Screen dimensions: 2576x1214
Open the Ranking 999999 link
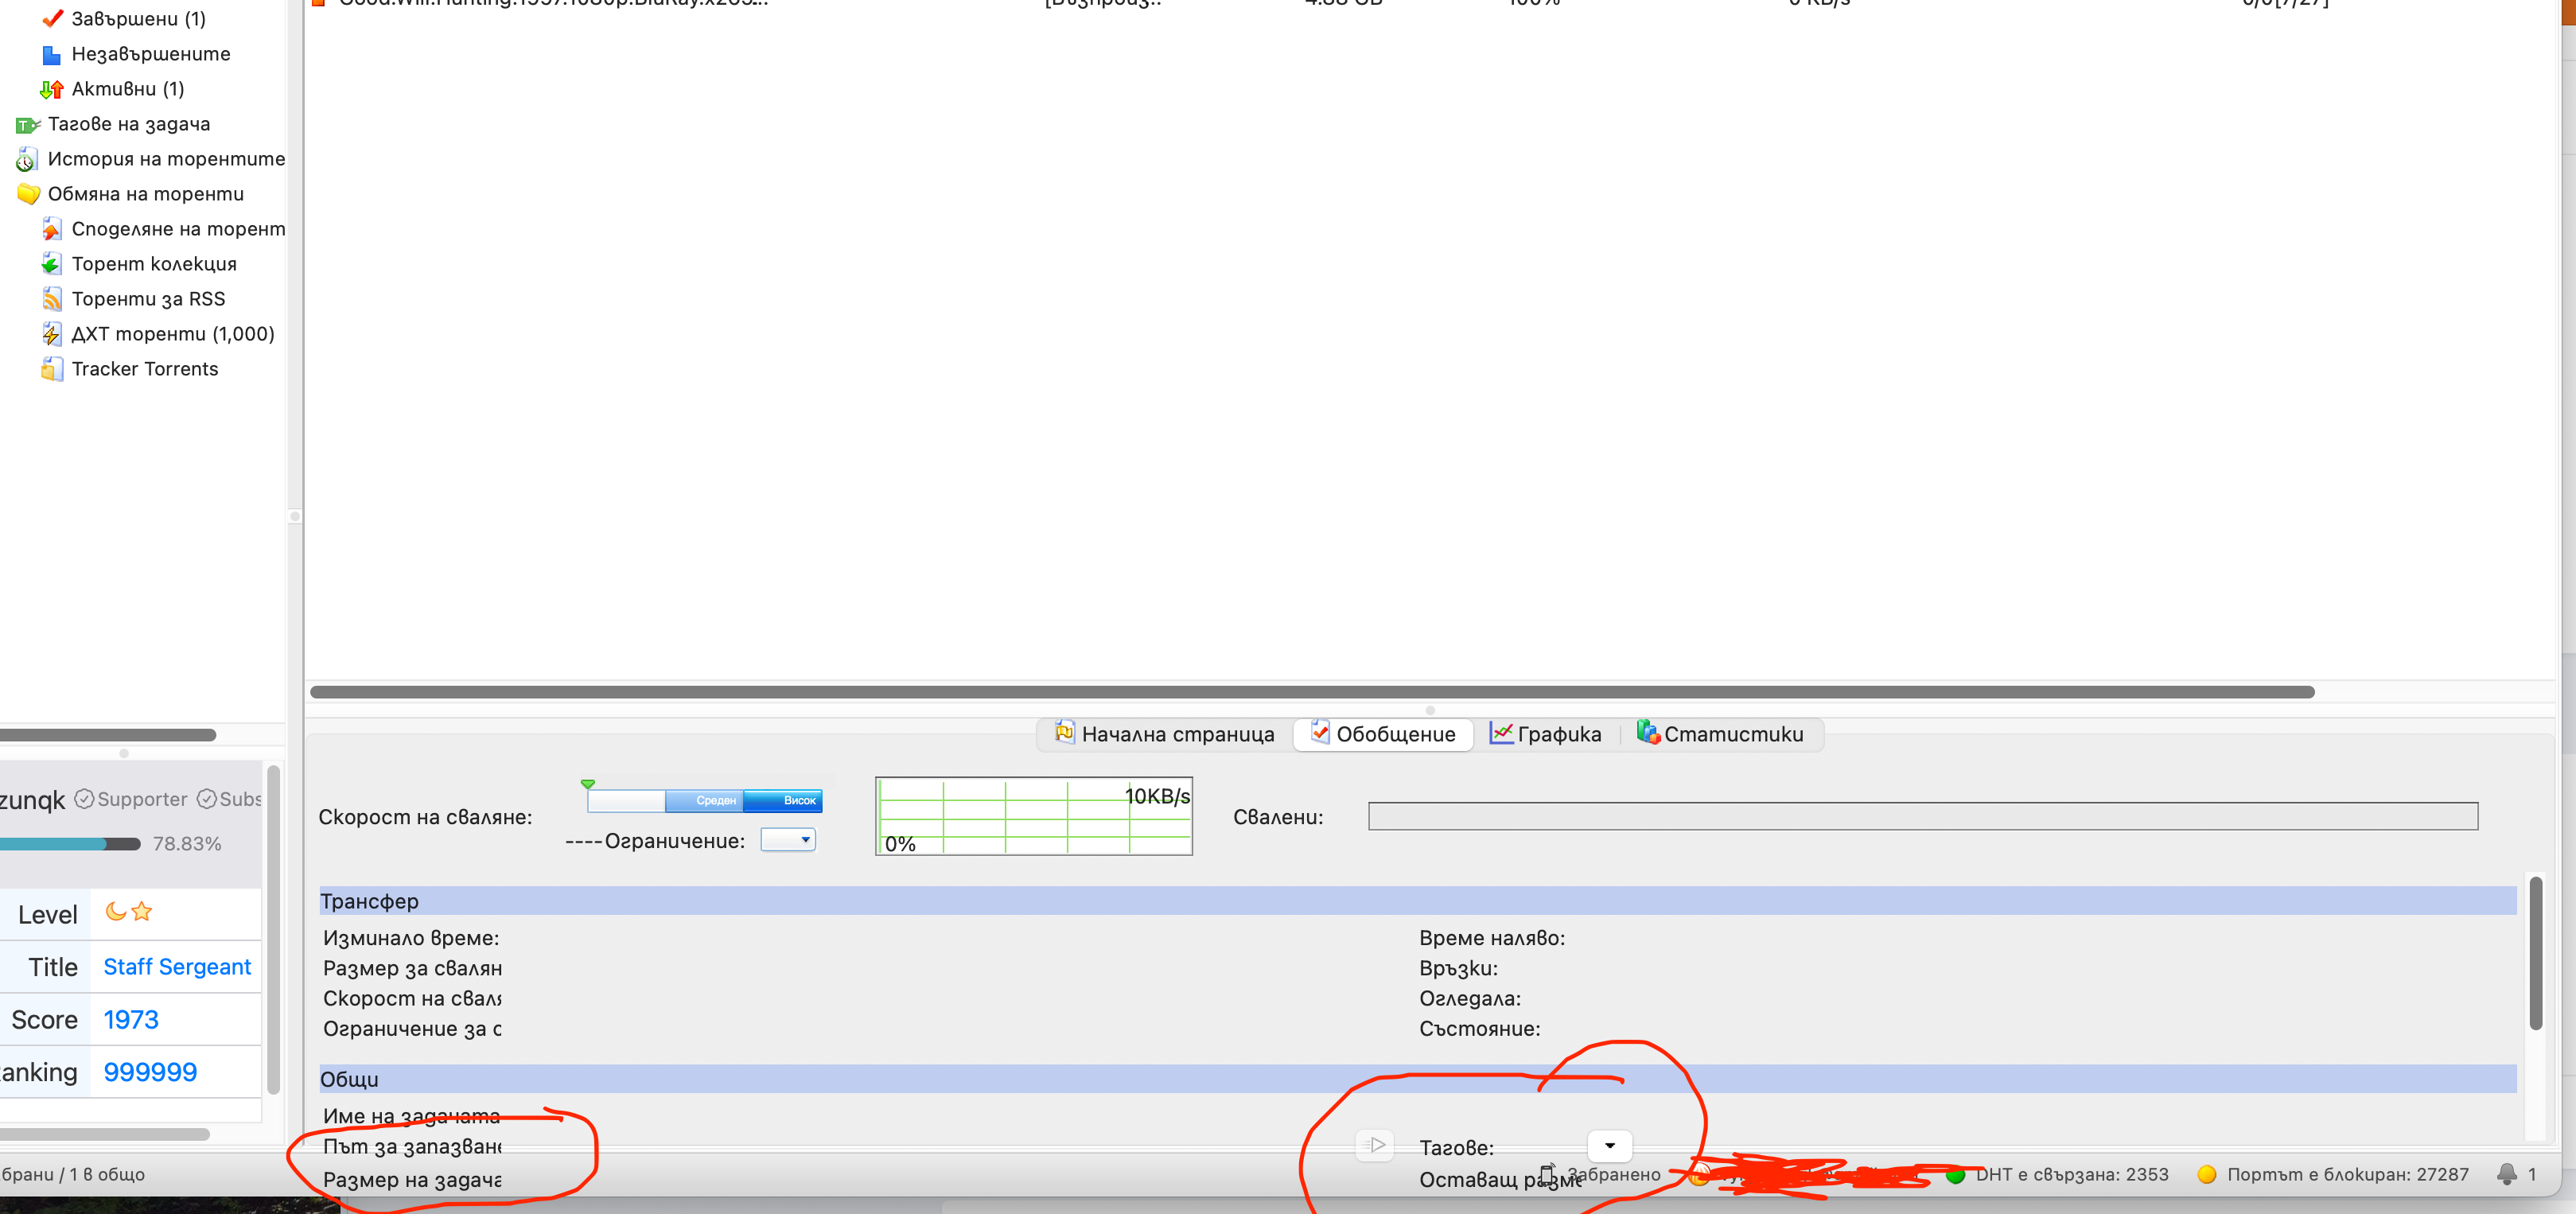pyautogui.click(x=150, y=1072)
